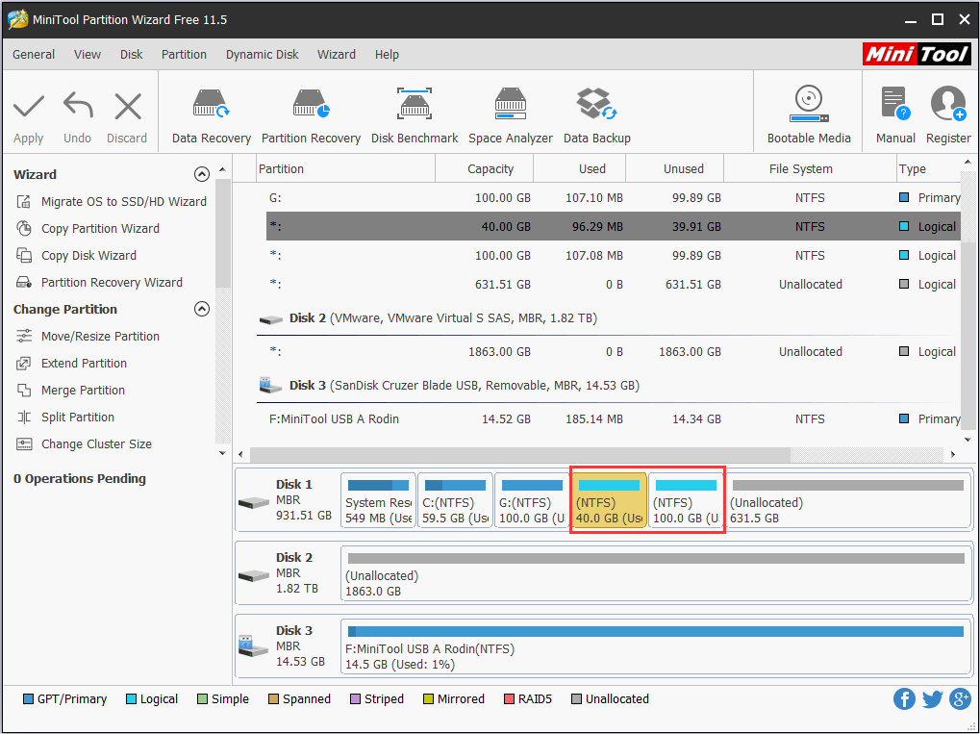980x734 pixels.
Task: Select Disk 2 unallocated space bar
Action: [654, 573]
